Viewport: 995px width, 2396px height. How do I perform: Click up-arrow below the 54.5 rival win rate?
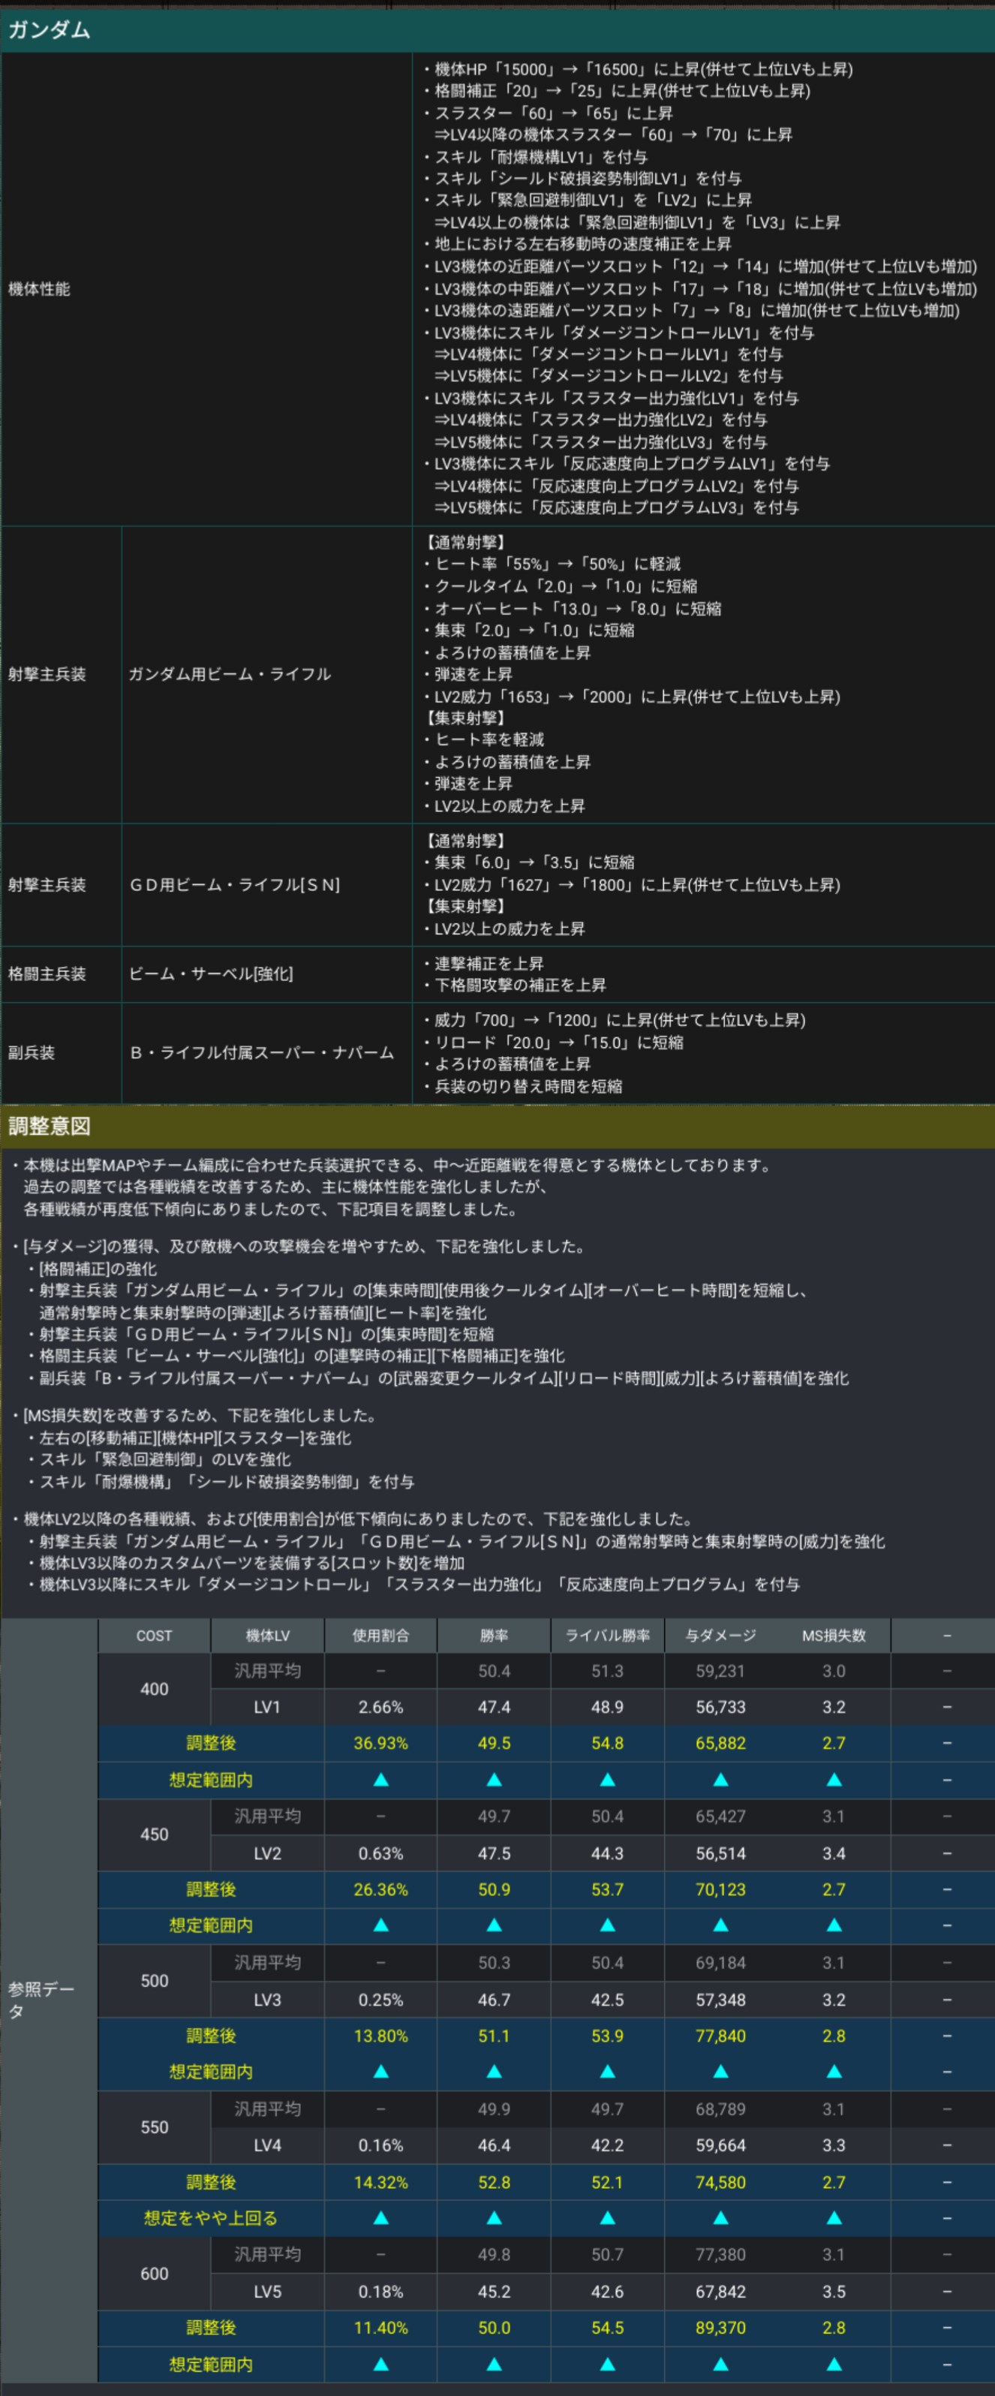point(607,2364)
